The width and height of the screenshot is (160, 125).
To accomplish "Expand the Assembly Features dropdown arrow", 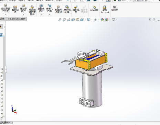I will point(41,15).
